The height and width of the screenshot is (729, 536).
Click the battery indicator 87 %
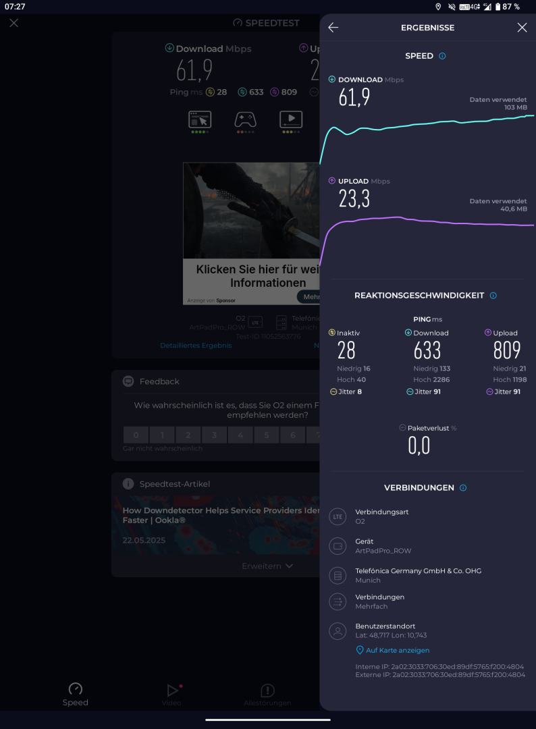(x=507, y=7)
